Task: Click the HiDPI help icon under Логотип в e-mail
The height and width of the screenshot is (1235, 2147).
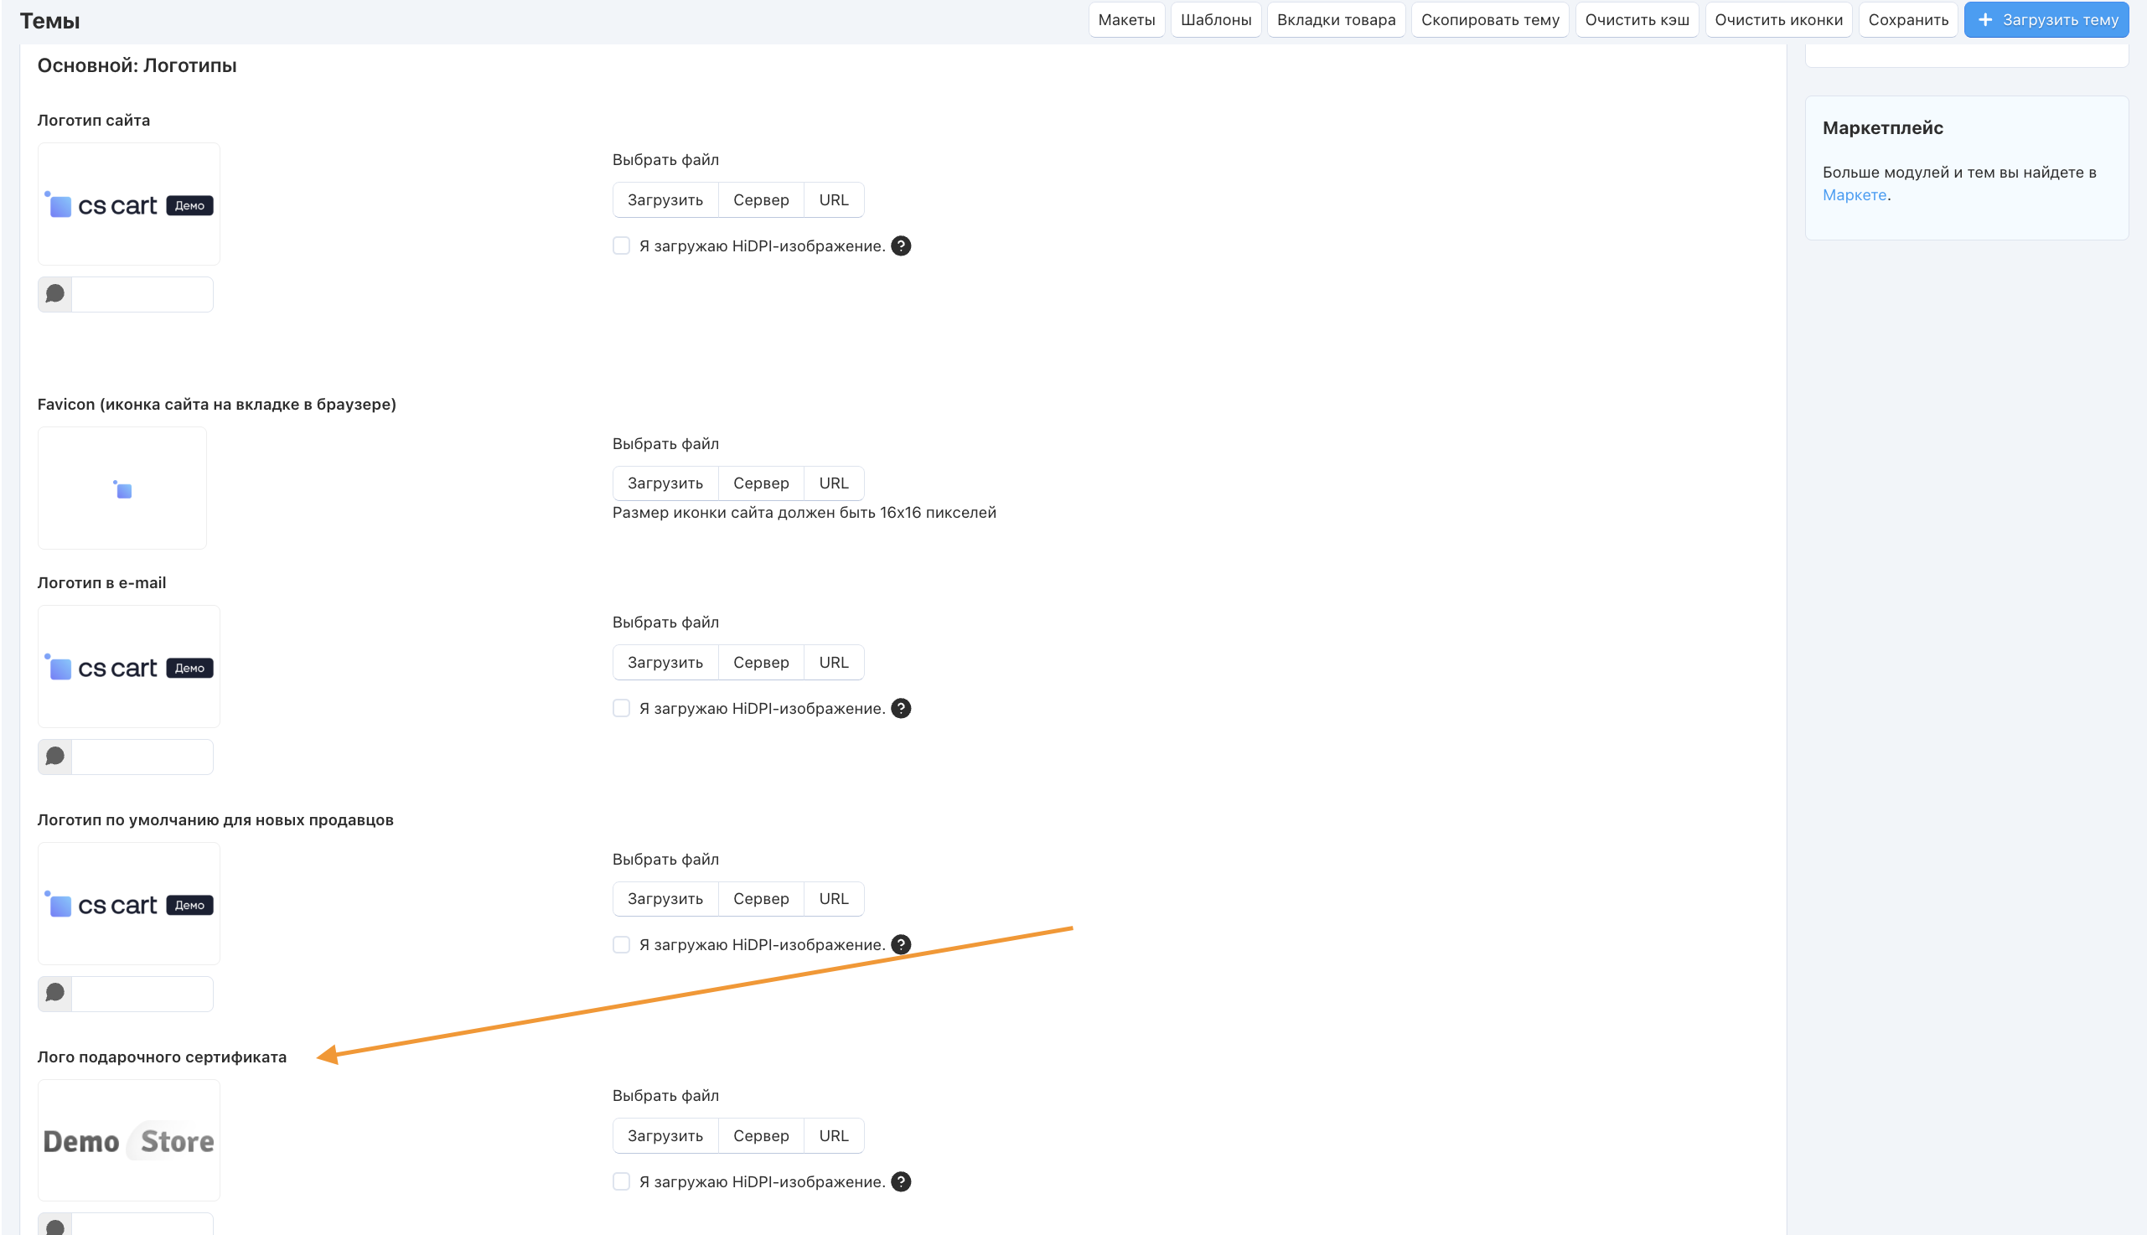Action: 901,708
